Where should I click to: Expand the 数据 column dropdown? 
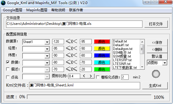click(47, 63)
